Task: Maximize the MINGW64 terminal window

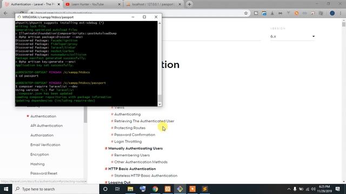Action: (144, 17)
